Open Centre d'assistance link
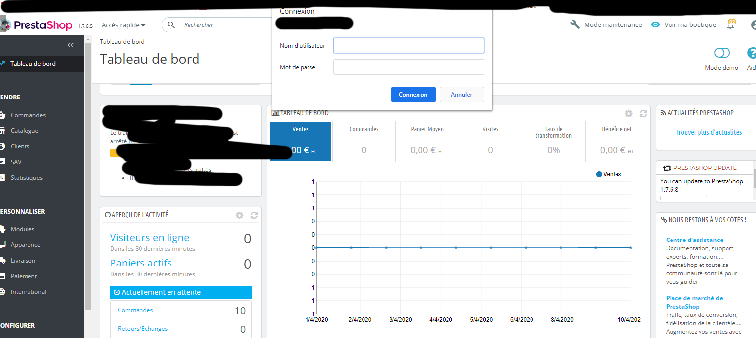Viewport: 756px width, 338px height. [x=695, y=240]
